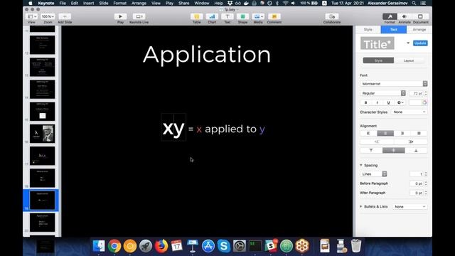Viewport: 455px width, 256px height.
Task: Open the Media toolbar menu
Action: pyautogui.click(x=258, y=16)
